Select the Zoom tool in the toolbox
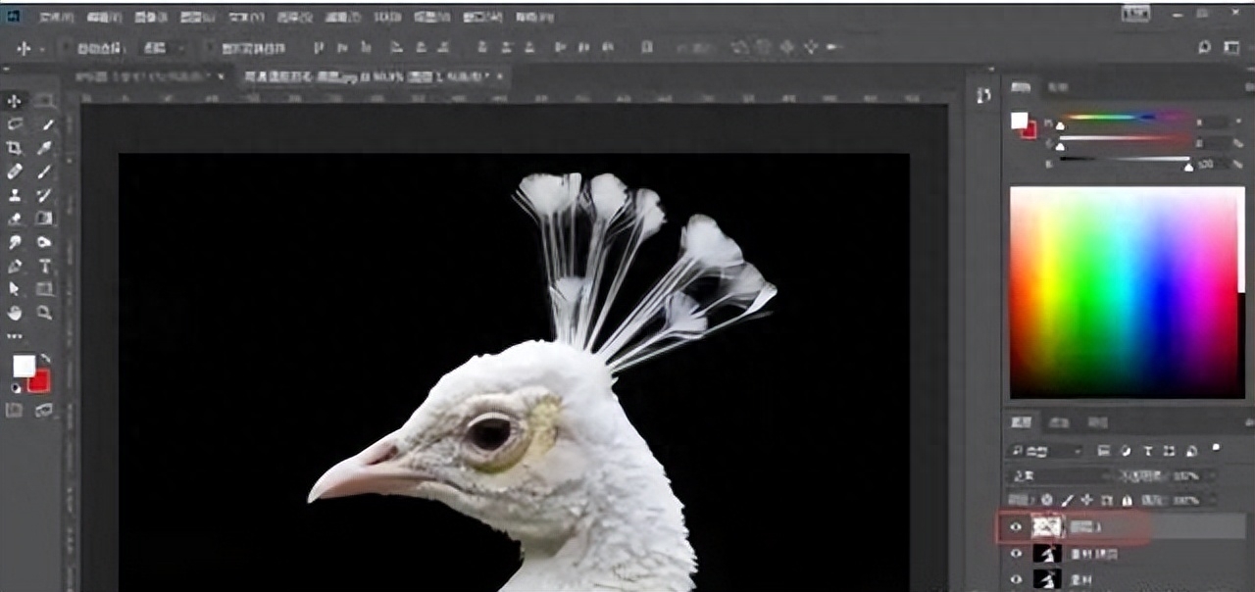 (x=45, y=313)
